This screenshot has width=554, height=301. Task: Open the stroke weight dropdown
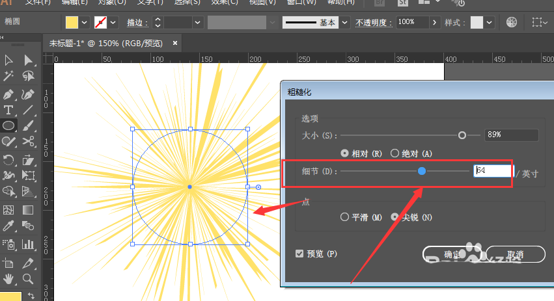197,23
